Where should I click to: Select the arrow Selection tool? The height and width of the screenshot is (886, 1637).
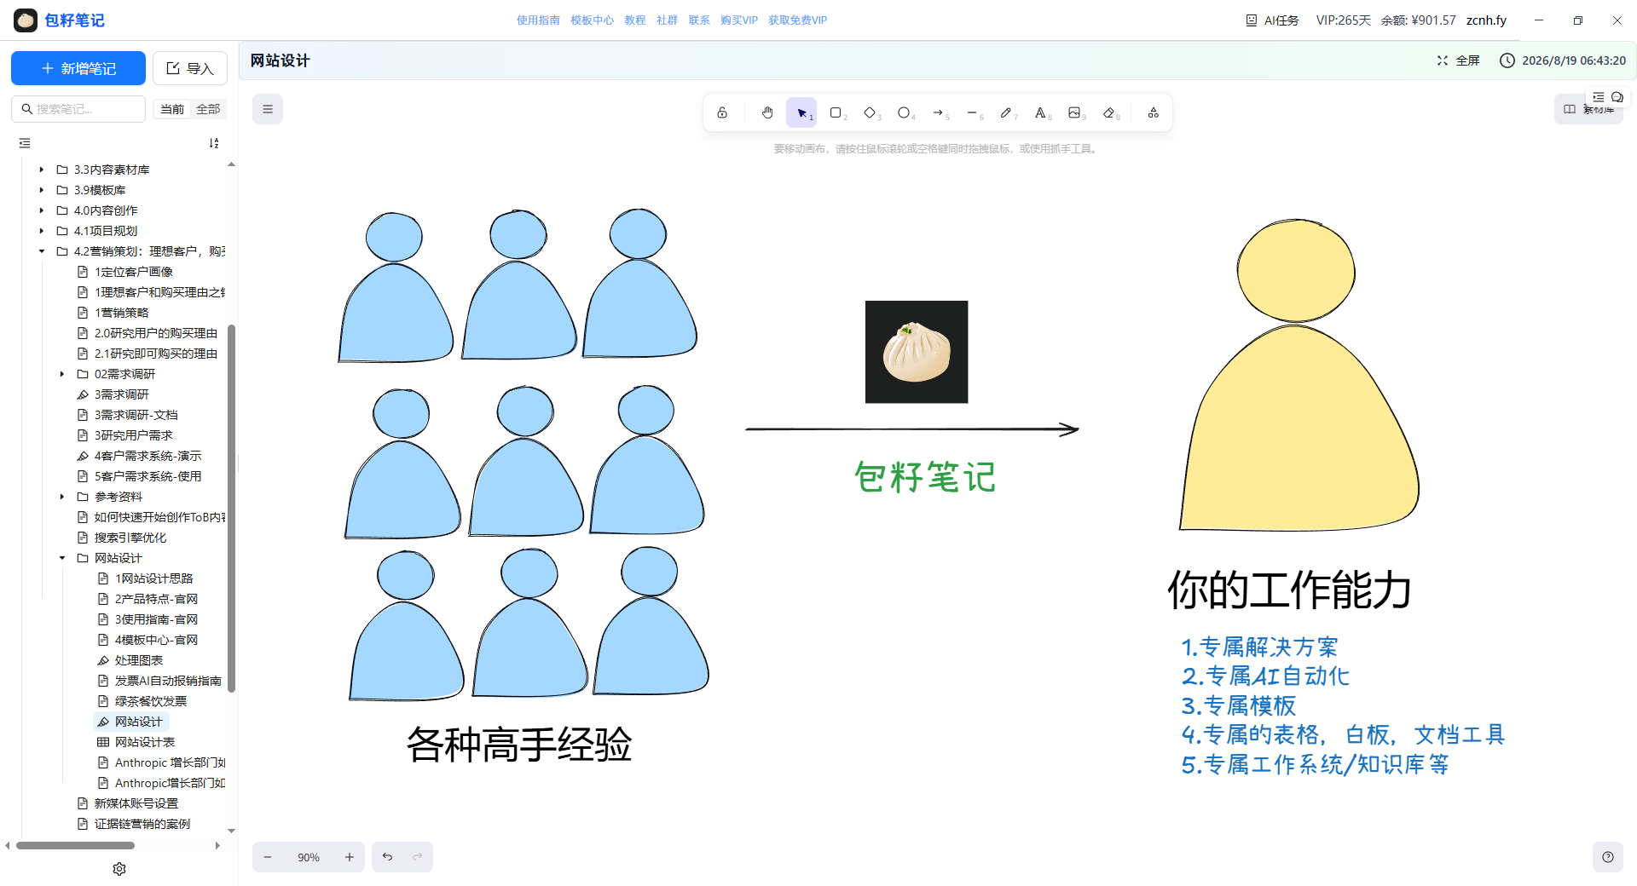click(x=801, y=112)
